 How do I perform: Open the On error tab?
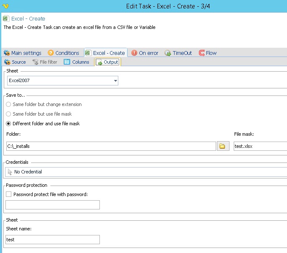(145, 53)
